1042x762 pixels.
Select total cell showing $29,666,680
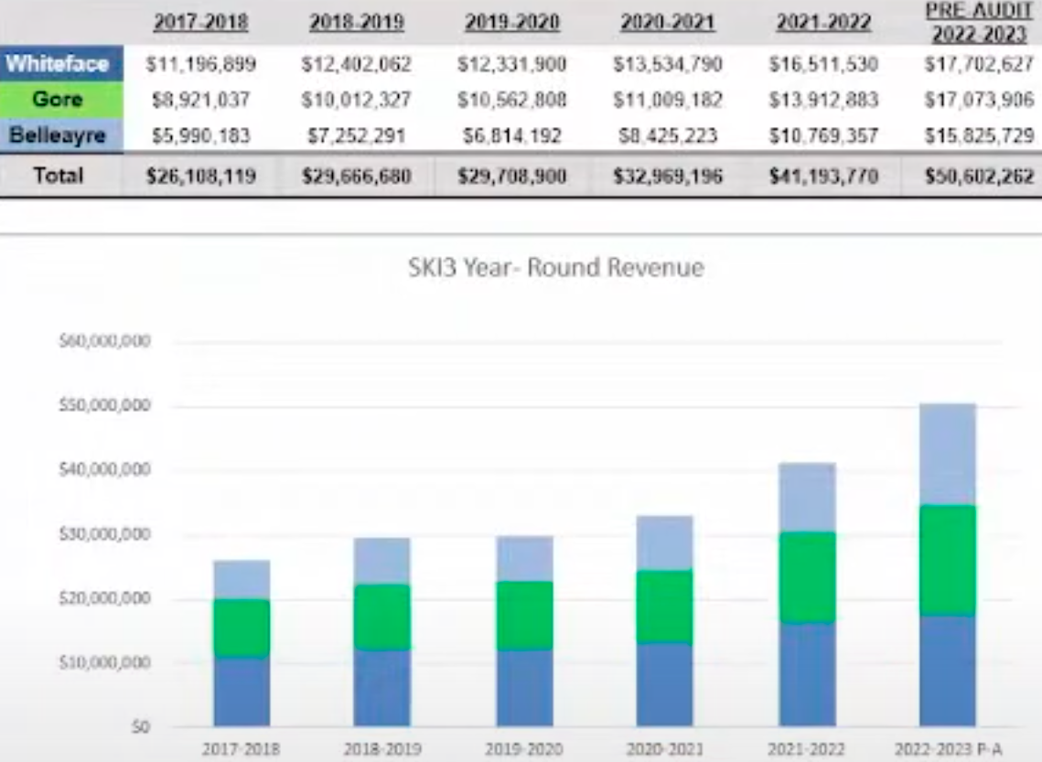pyautogui.click(x=356, y=175)
